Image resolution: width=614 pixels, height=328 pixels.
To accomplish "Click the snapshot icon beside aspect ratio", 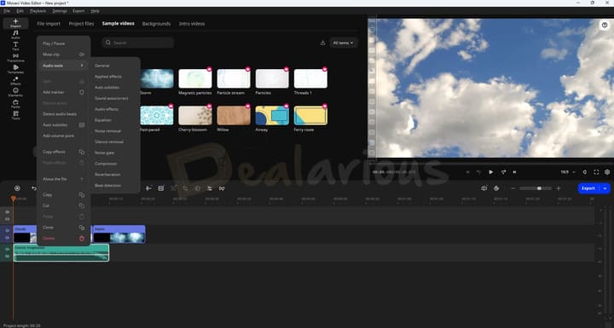I will 585,172.
